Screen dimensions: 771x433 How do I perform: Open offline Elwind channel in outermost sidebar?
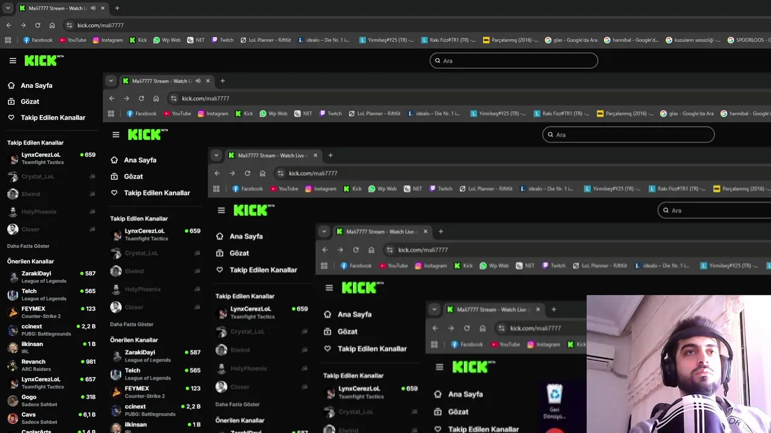pyautogui.click(x=51, y=194)
